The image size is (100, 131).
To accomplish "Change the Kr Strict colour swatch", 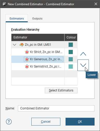I will (x=71, y=52).
